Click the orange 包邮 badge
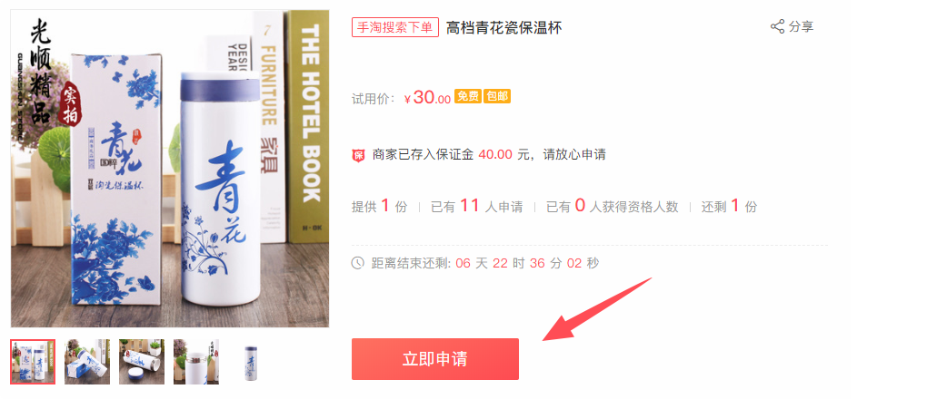The height and width of the screenshot is (399, 927). (496, 96)
